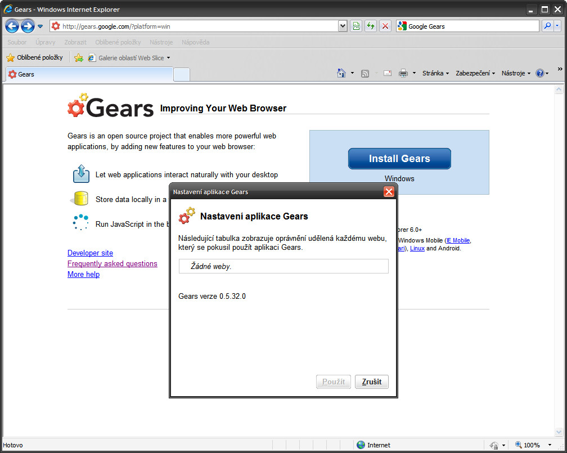This screenshot has height=453, width=567.
Task: Show more command bar items chevron
Action: pos(560,69)
